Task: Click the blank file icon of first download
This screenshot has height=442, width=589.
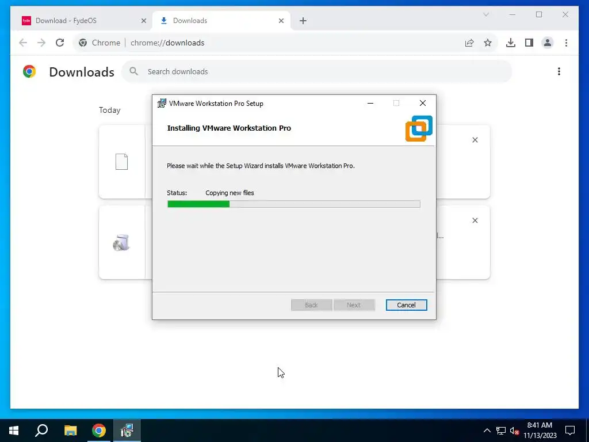Action: [x=121, y=162]
